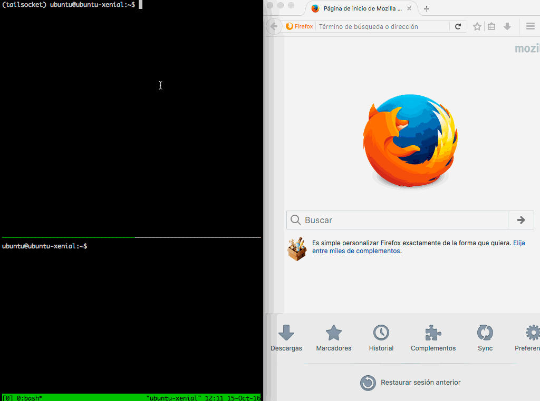Click the tmux hostname "ubuntu-xenial" status text
The width and height of the screenshot is (540, 401).
click(x=173, y=397)
